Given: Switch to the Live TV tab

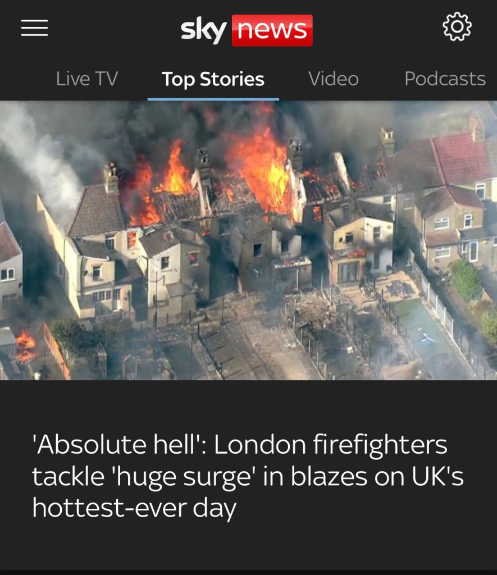Looking at the screenshot, I should coord(87,79).
